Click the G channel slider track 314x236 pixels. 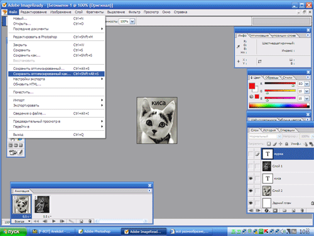[280, 91]
